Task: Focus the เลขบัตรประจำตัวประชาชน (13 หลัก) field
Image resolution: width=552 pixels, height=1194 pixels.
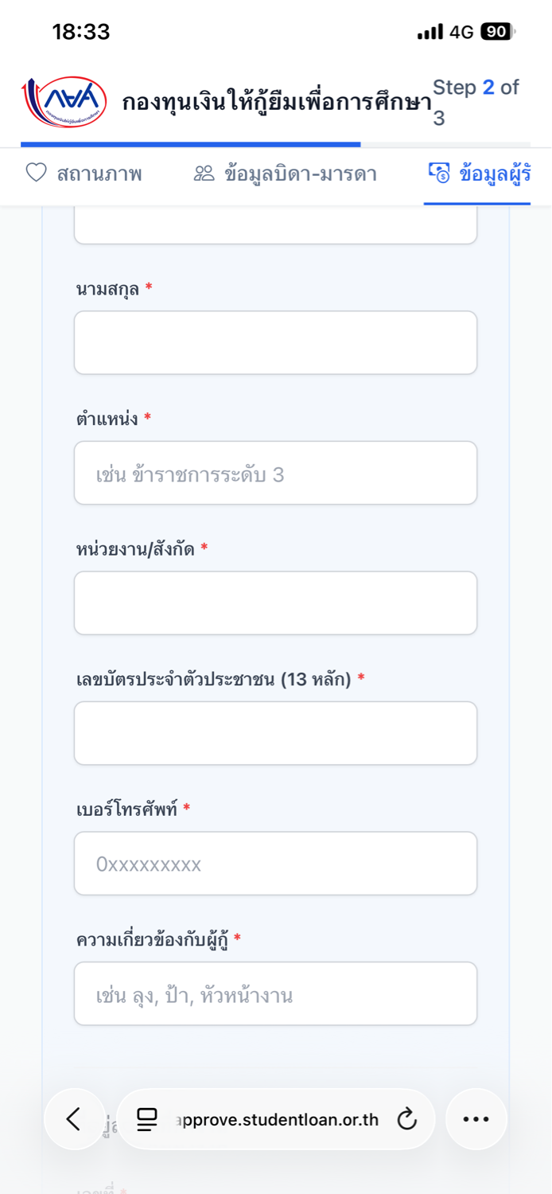Action: coord(276,733)
